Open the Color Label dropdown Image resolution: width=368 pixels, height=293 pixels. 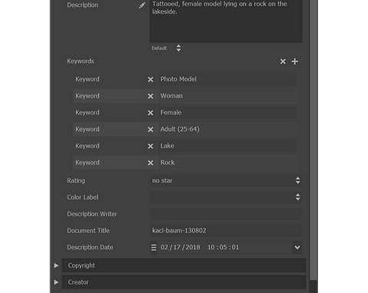coord(226,197)
